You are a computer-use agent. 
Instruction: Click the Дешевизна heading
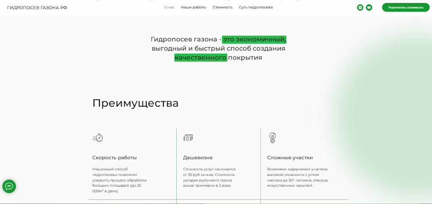click(x=197, y=158)
